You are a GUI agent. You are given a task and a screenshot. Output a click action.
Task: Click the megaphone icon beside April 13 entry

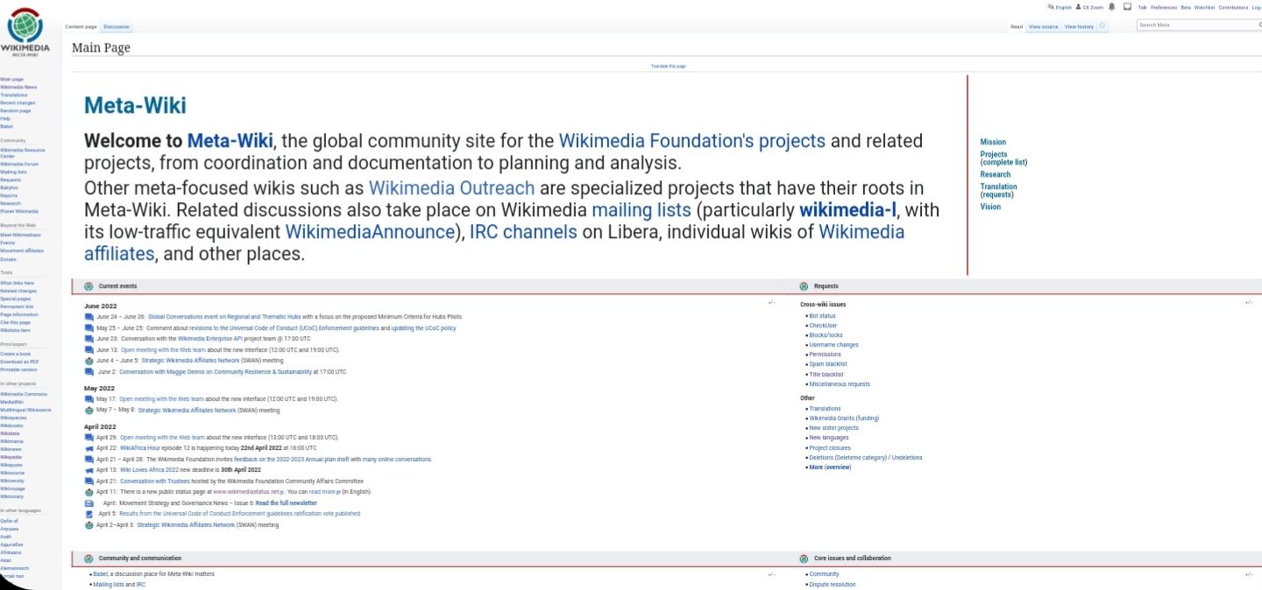[89, 470]
